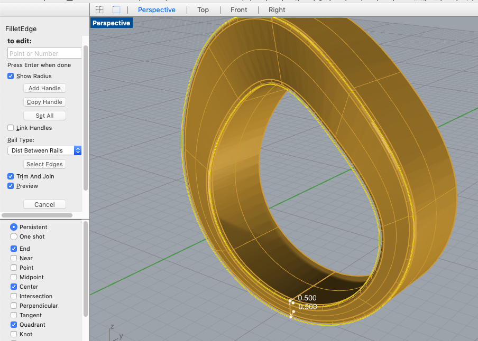478x341 pixels.
Task: Cancel the FilletEdge command
Action: point(44,204)
